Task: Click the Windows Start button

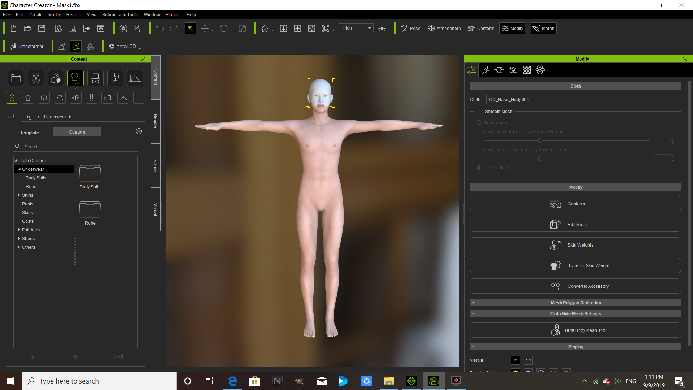Action: point(11,381)
